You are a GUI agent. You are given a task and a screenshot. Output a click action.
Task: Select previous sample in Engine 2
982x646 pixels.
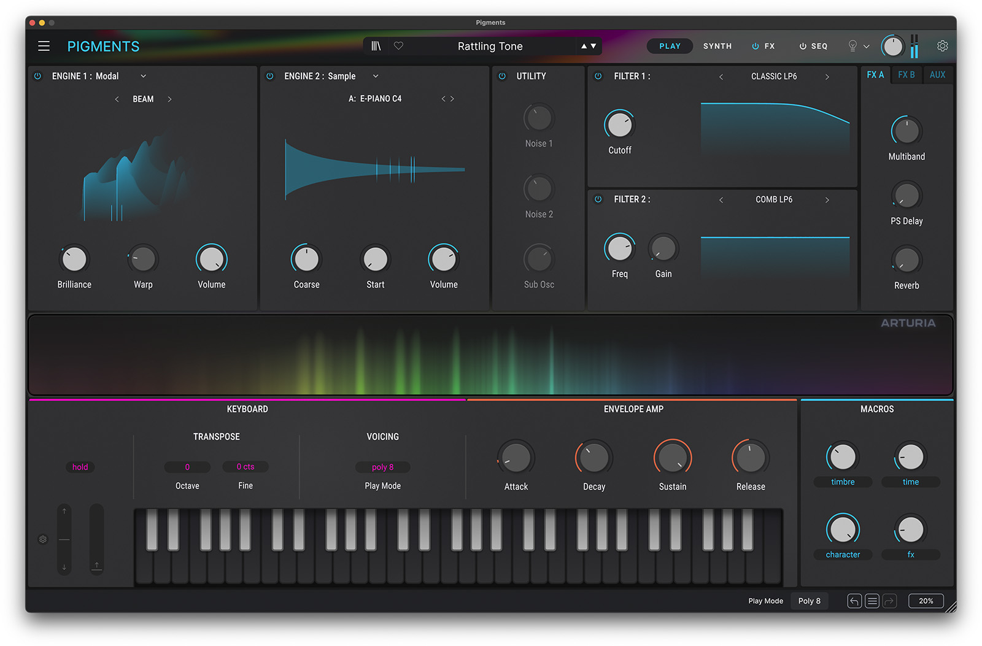[443, 99]
